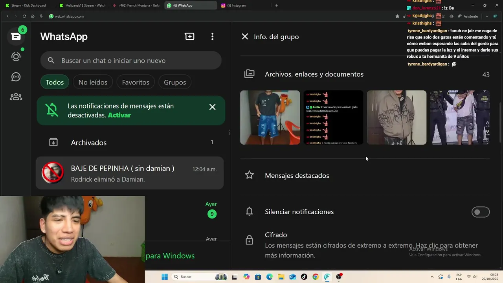Expand browser toolbar dropdown chevron
Image resolution: width=503 pixels, height=283 pixels.
point(487,16)
